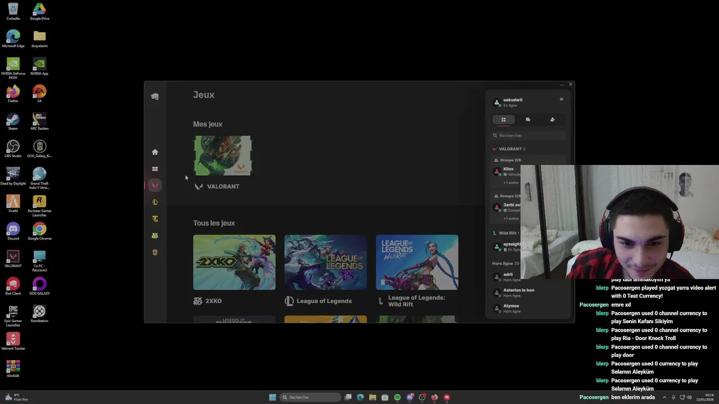This screenshot has height=404, width=719.
Task: Open the 2XKO game thumbnail
Action: click(x=234, y=262)
